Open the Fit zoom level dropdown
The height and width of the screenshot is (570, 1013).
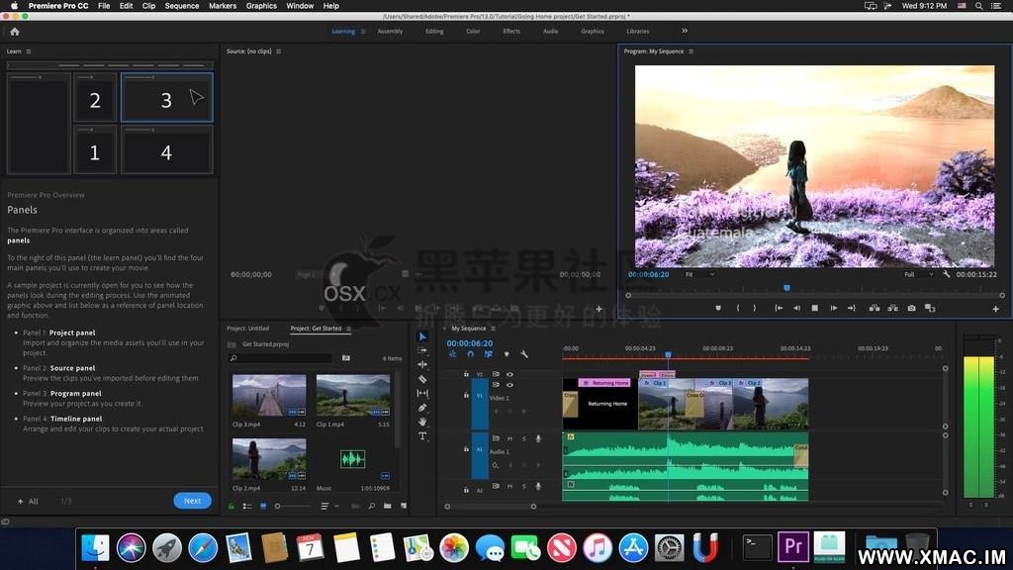tap(699, 275)
